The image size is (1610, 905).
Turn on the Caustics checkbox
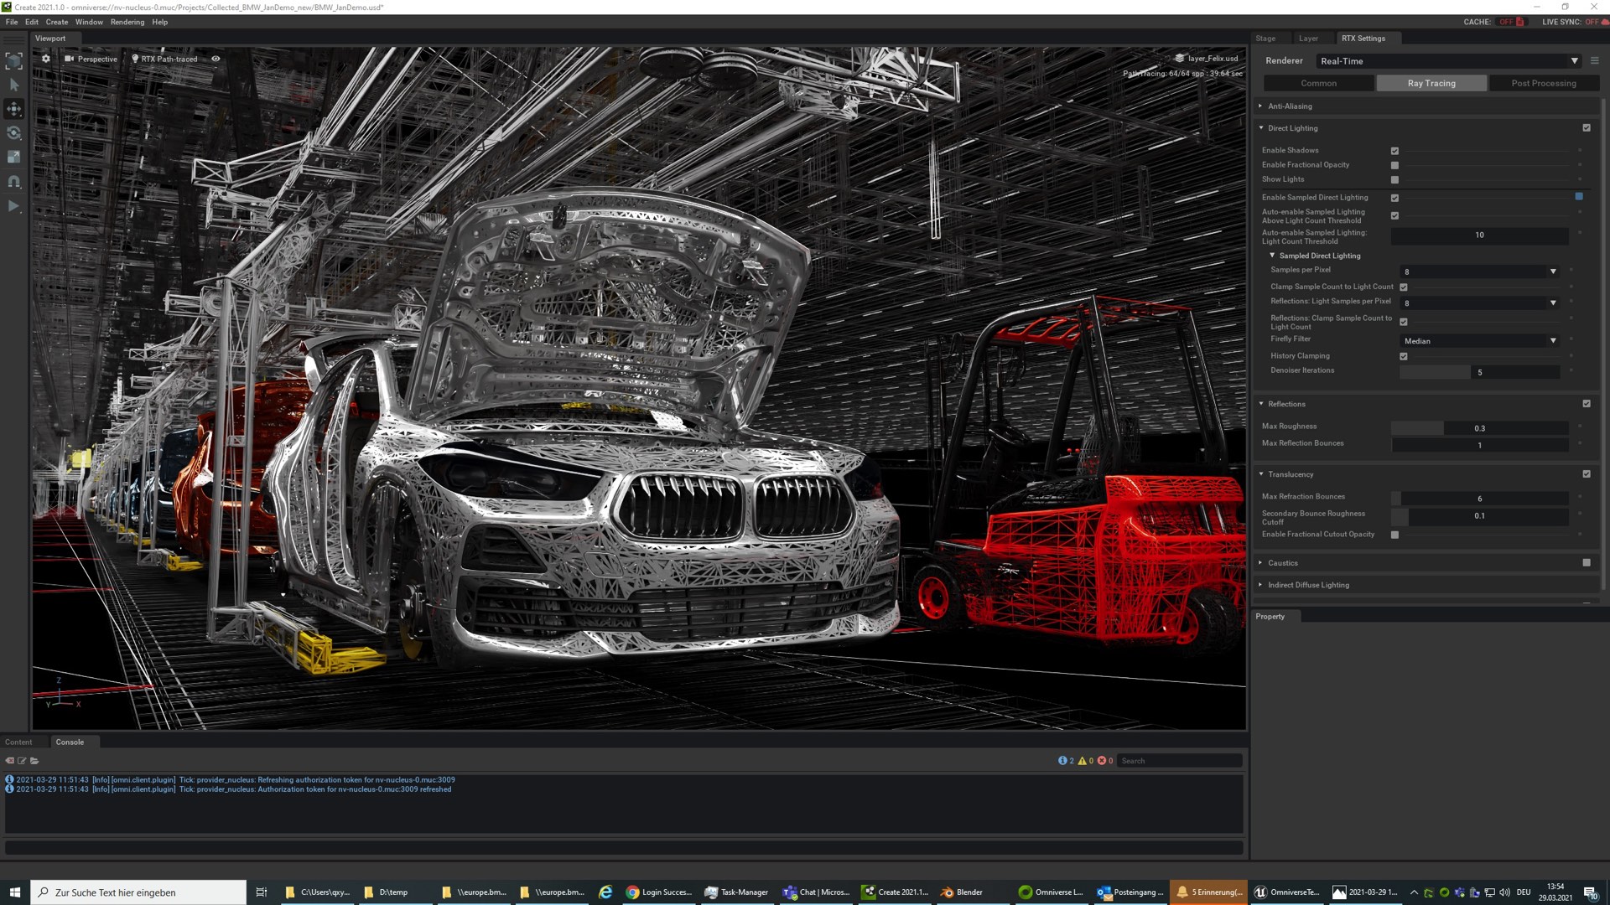[1586, 563]
